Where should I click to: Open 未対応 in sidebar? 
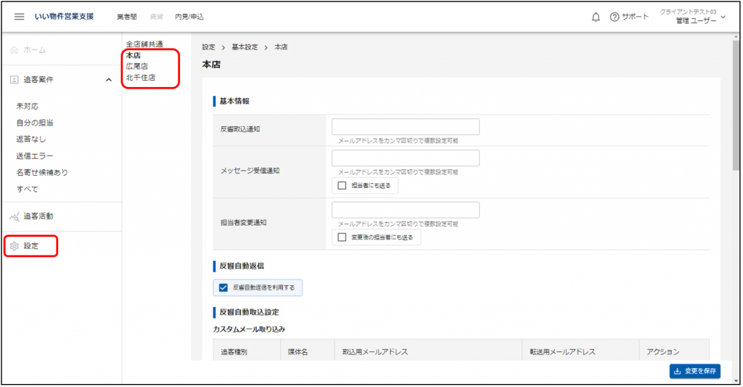pos(27,106)
